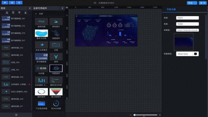The image size is (208, 117).
Task: Toggle the eye icon at ruler corner
Action: click(67, 7)
